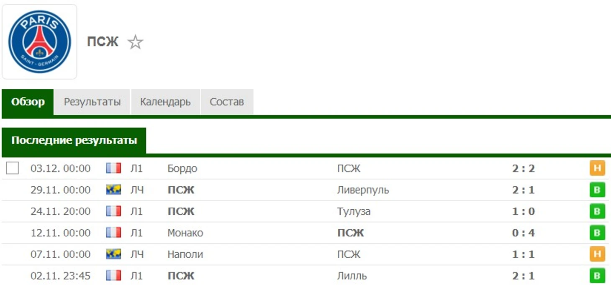Select the Последние результаты tab
Screen dimensions: 611x285
(x=74, y=141)
